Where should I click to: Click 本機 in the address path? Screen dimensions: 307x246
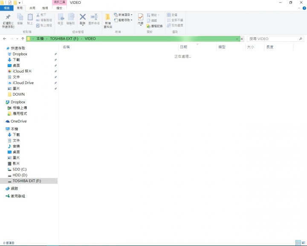(x=40, y=38)
